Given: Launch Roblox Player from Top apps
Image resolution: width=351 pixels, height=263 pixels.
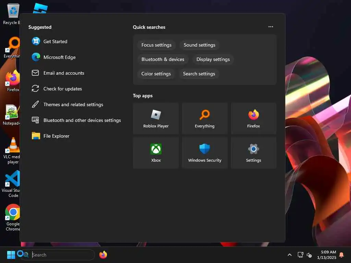Looking at the screenshot, I should point(156,118).
